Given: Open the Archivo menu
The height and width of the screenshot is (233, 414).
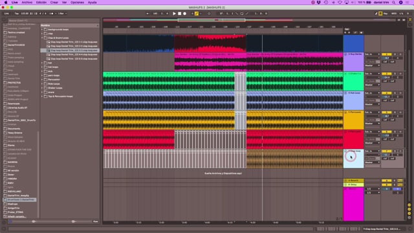Looking at the screenshot, I should pos(27,3).
